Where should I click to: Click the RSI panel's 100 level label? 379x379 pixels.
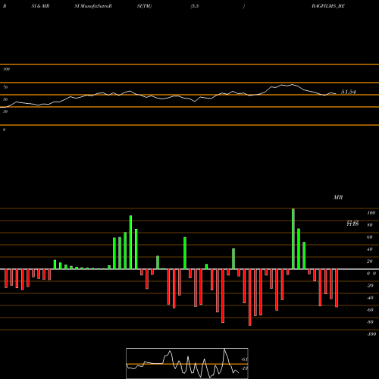point(6,69)
